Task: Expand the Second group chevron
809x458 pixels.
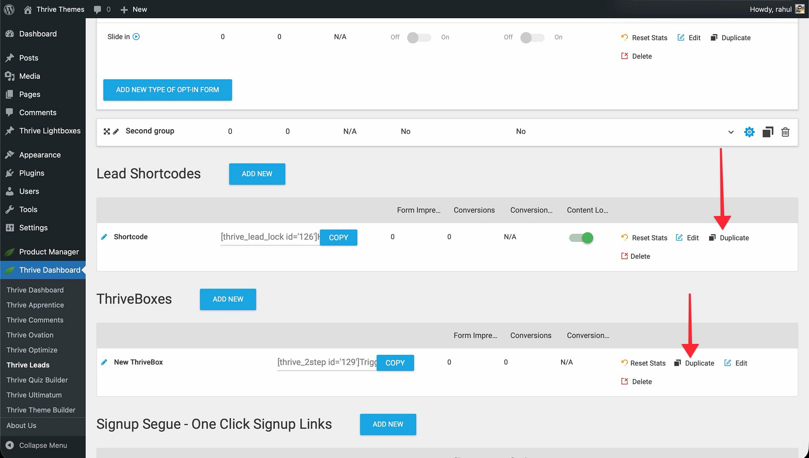Action: click(x=731, y=132)
